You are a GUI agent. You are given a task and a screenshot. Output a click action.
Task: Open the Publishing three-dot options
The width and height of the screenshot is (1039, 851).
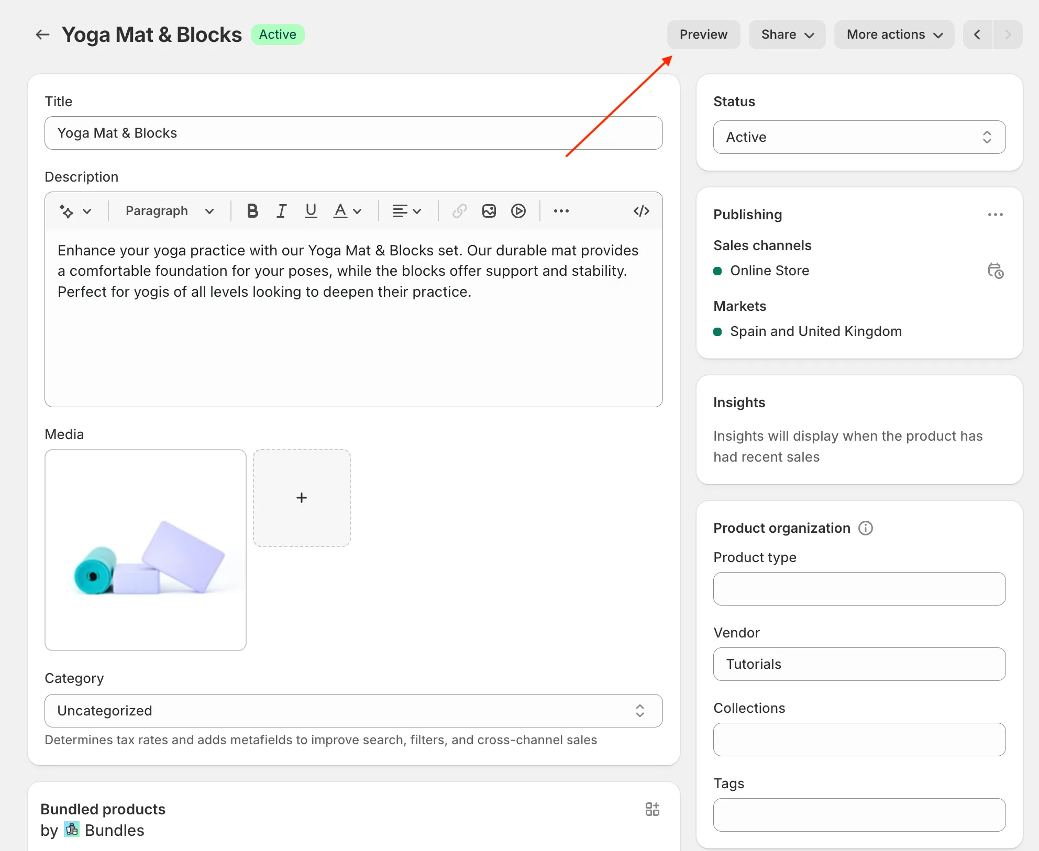tap(995, 215)
